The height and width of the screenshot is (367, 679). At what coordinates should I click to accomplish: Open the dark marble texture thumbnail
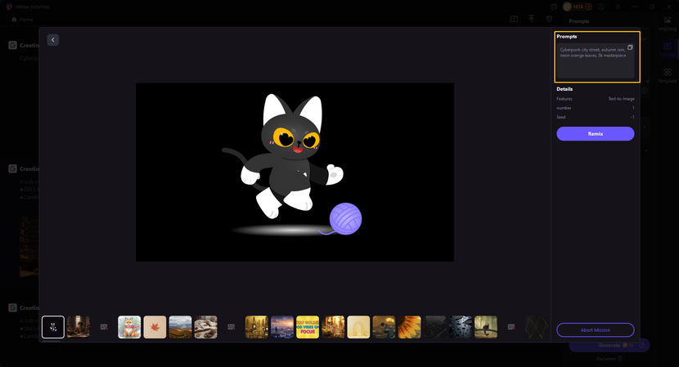pos(434,327)
